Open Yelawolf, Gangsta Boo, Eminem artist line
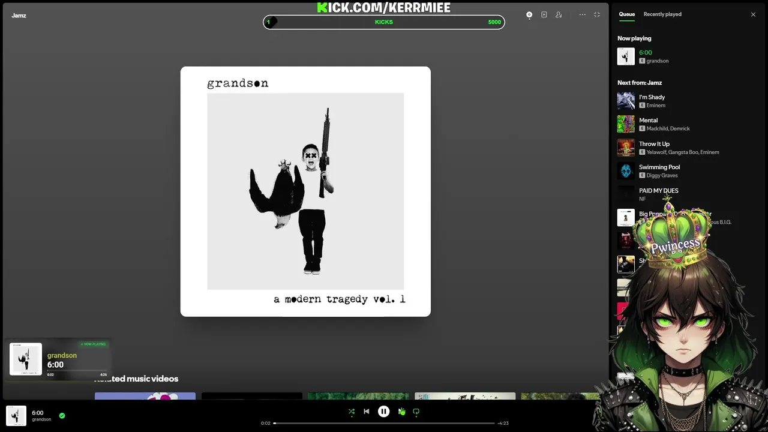This screenshot has height=432, width=768. pyautogui.click(x=683, y=152)
